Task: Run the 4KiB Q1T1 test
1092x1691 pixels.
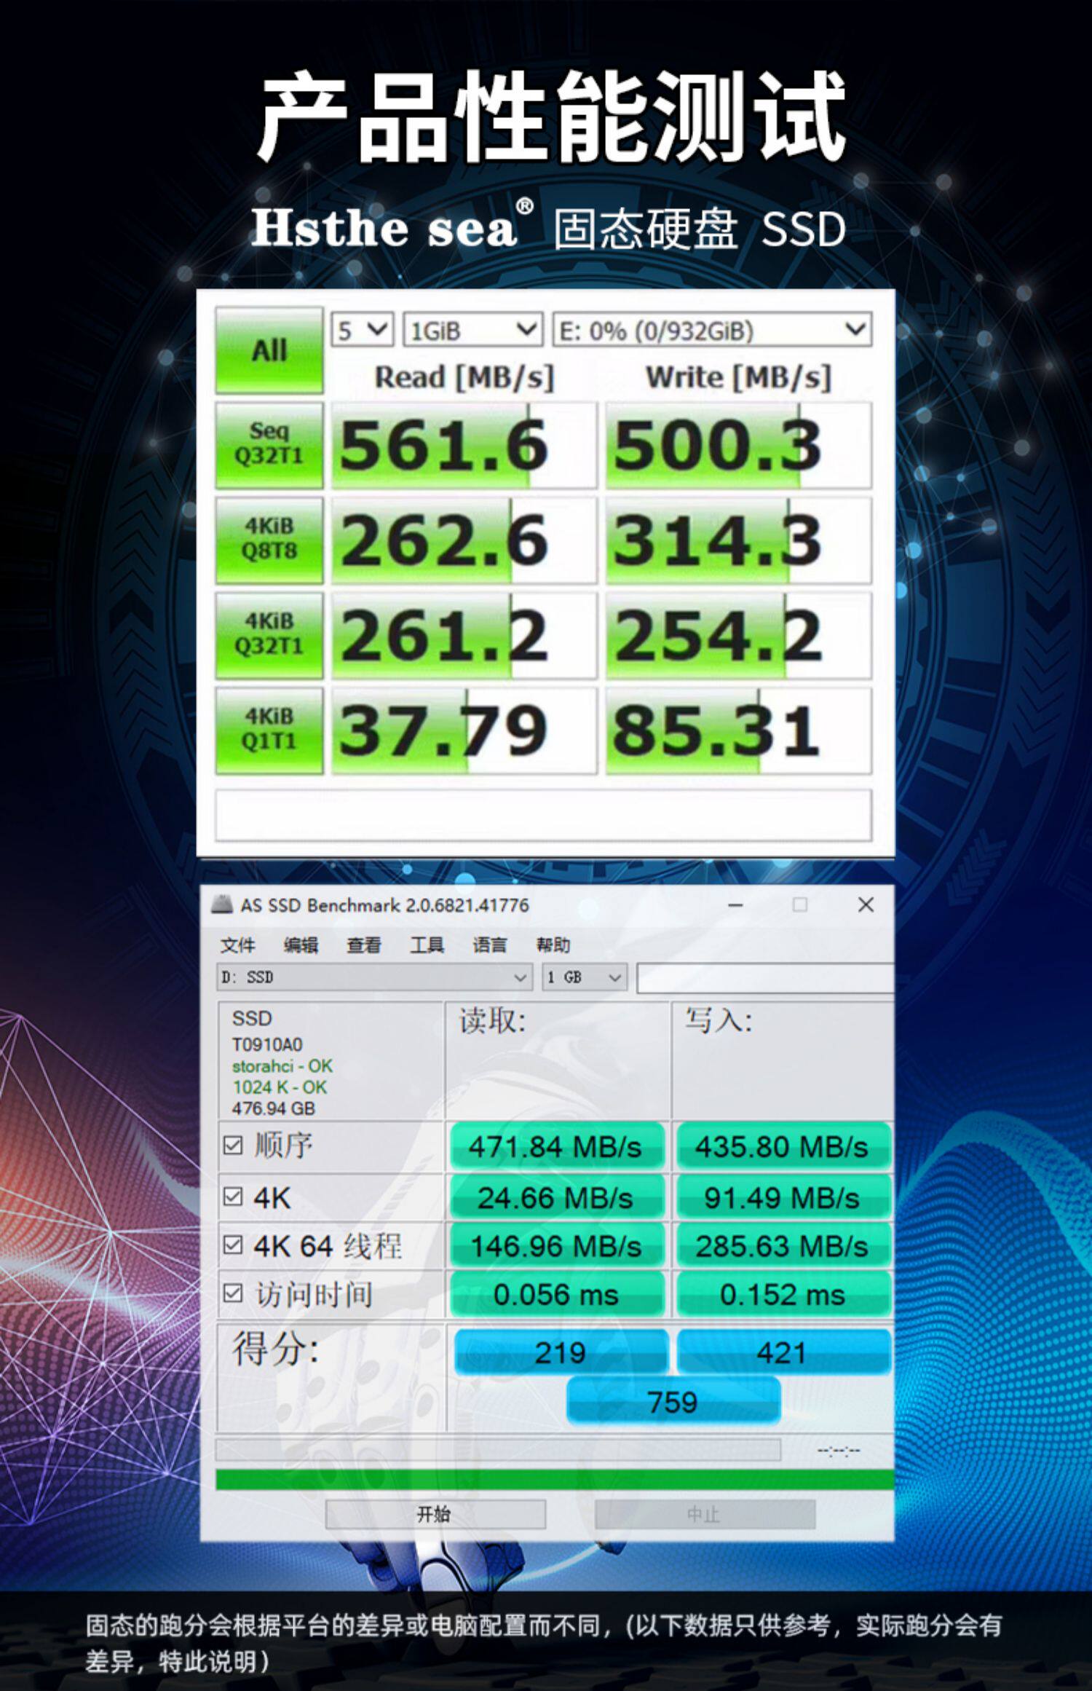Action: (269, 730)
